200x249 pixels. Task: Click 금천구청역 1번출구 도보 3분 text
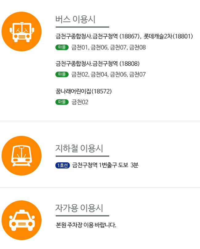(x=105, y=165)
